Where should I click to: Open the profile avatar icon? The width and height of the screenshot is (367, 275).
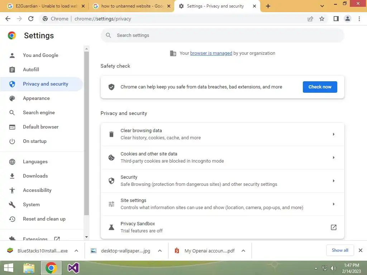coord(348,19)
